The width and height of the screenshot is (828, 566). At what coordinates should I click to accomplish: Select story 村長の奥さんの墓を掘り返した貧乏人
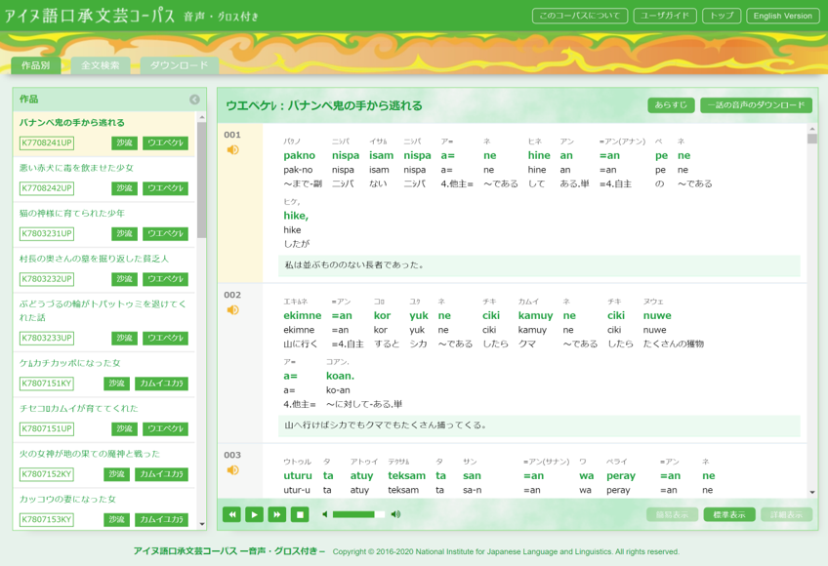[94, 259]
